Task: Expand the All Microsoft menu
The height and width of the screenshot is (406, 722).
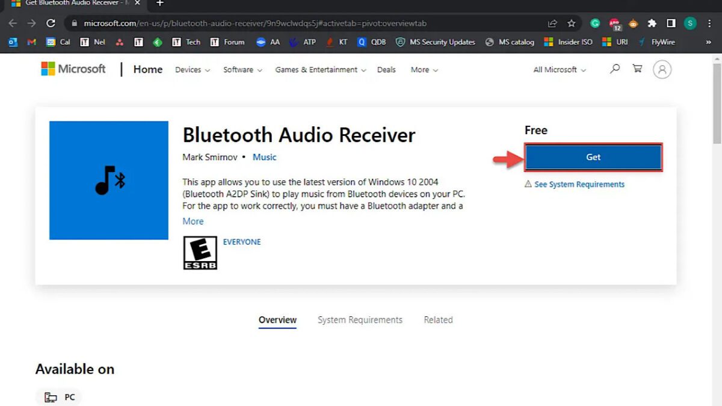Action: (x=560, y=70)
